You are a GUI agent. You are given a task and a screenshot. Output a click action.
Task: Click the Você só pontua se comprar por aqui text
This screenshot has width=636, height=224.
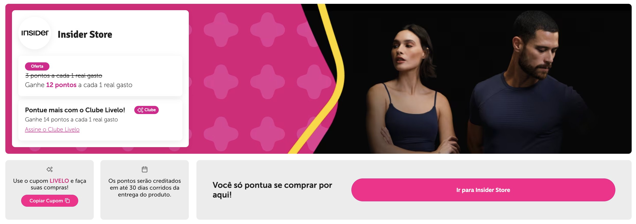click(x=272, y=190)
